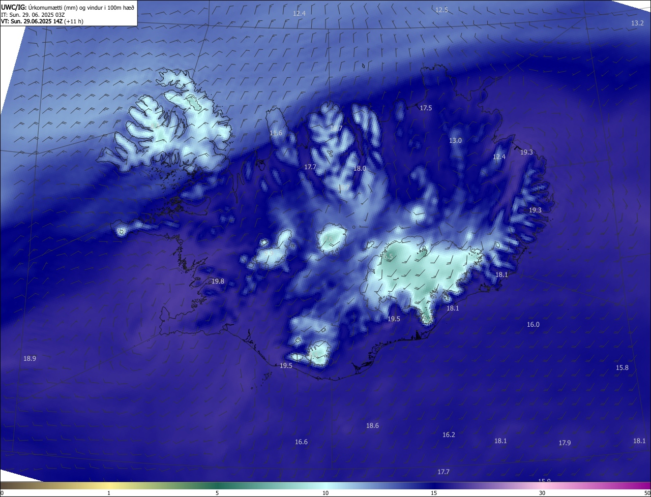Click the initial time line "IT: Sun. 29. 06. 2025 03Z"

(33, 15)
